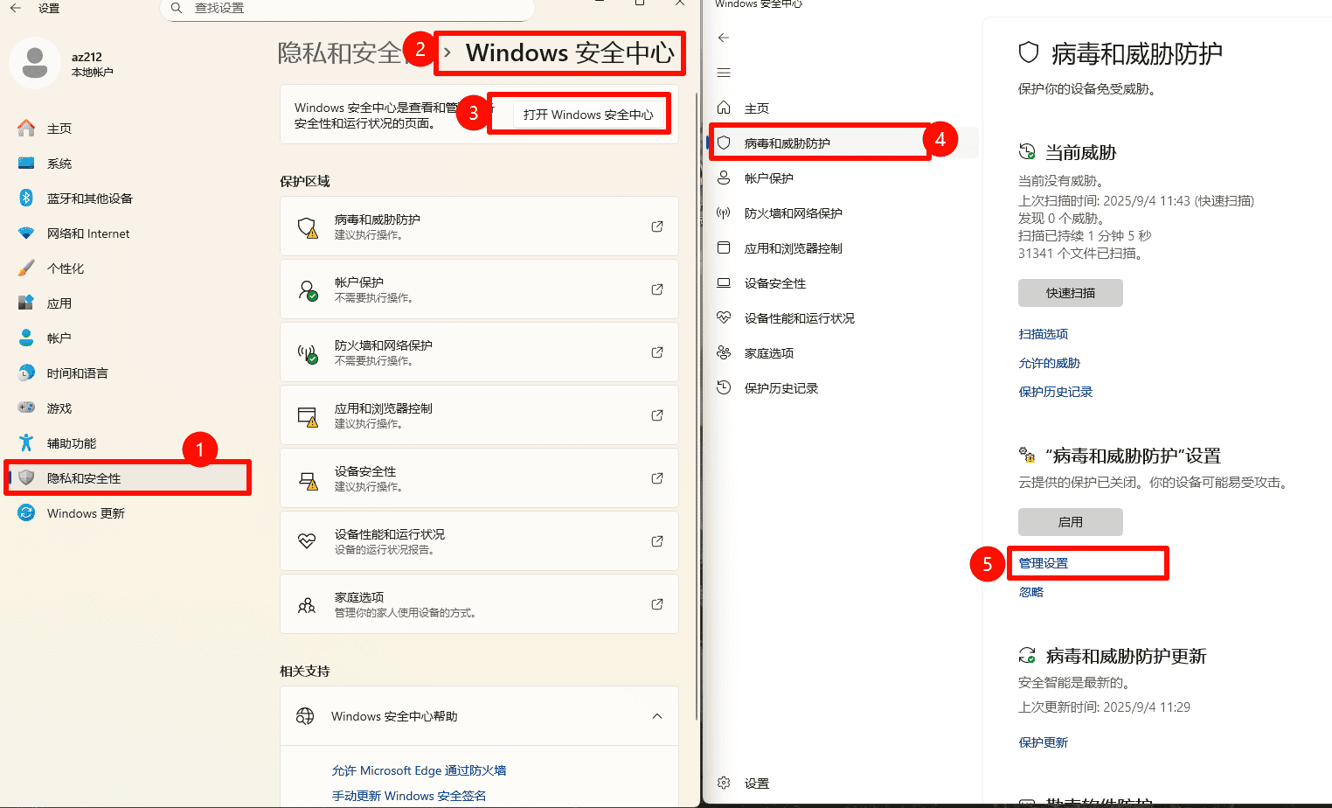
Task: Select 家庭选项 in Windows Security navigation
Action: [x=843, y=353]
